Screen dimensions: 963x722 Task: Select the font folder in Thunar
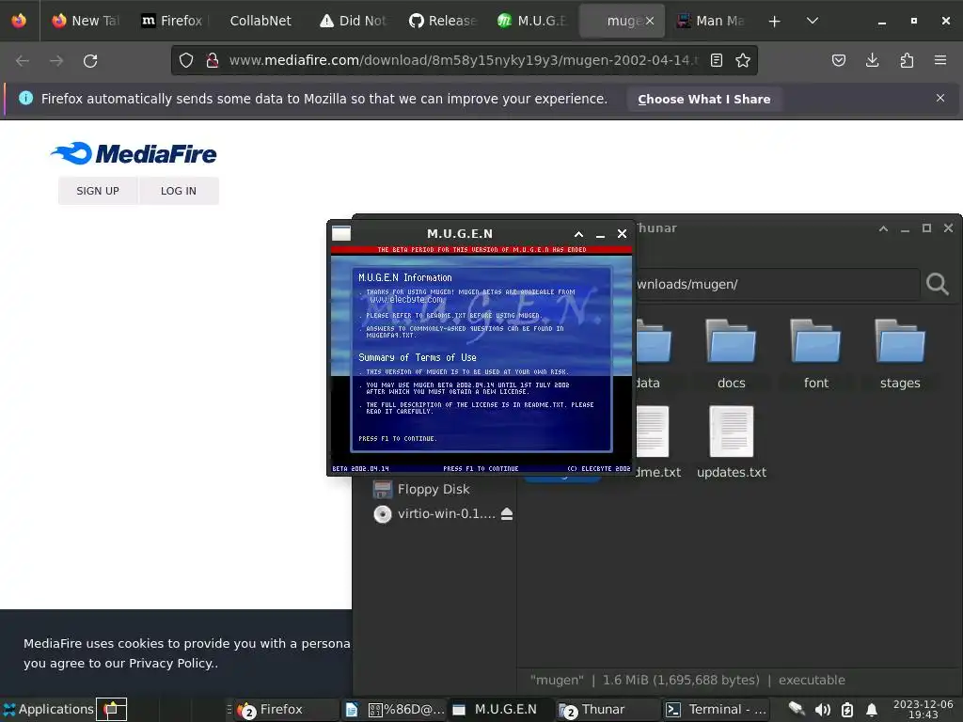coord(815,354)
